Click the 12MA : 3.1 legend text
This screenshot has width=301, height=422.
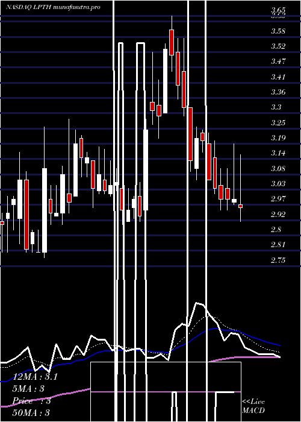35,377
